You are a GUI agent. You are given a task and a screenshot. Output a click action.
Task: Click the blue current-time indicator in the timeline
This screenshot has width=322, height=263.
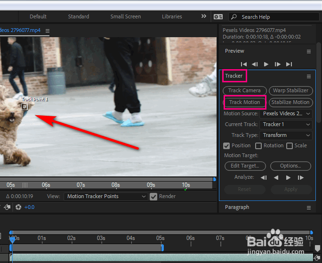pyautogui.click(x=13, y=240)
